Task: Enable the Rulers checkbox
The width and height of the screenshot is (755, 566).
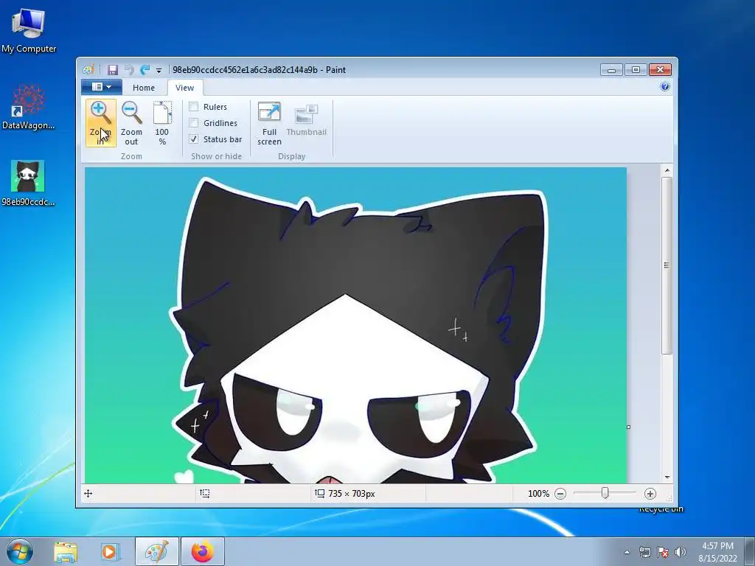Action: click(x=194, y=107)
